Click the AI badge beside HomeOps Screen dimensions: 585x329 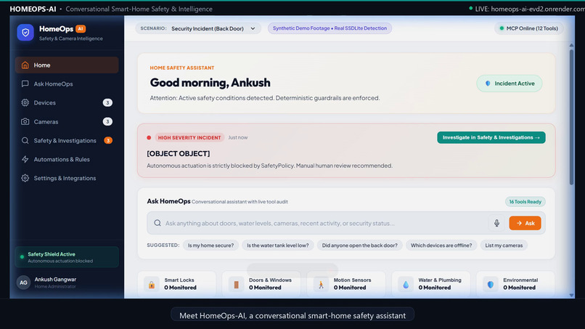[x=81, y=29]
